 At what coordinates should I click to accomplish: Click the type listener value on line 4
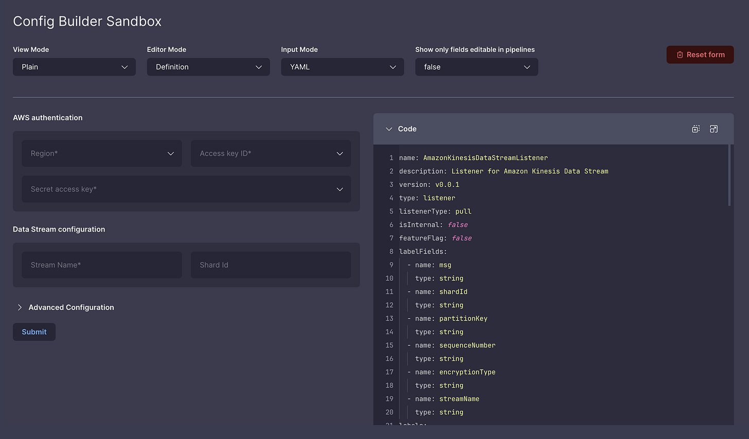[x=439, y=198]
